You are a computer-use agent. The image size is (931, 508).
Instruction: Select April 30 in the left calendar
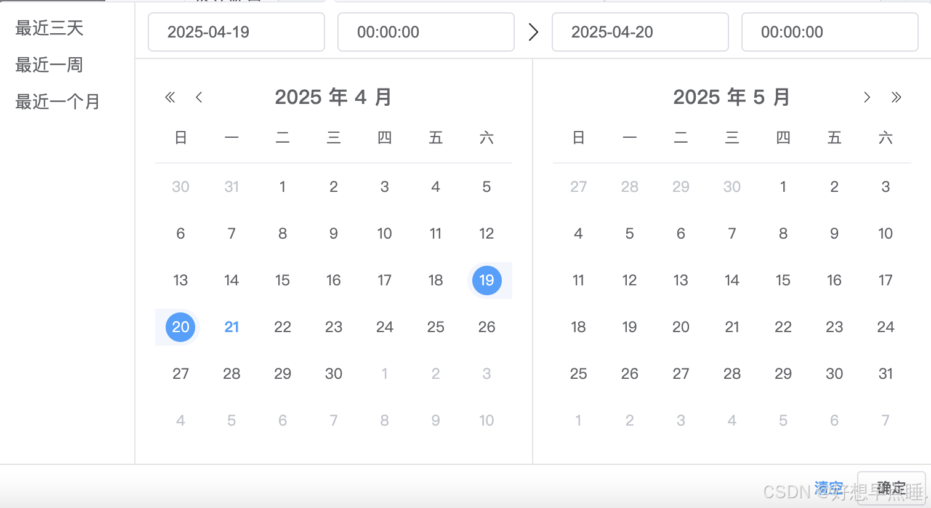click(333, 373)
